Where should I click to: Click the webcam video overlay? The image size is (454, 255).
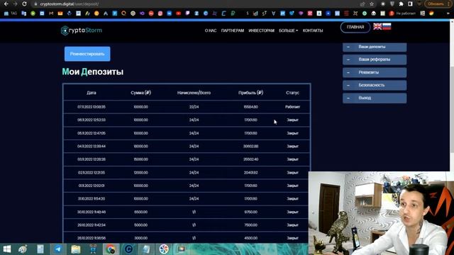click(x=381, y=213)
